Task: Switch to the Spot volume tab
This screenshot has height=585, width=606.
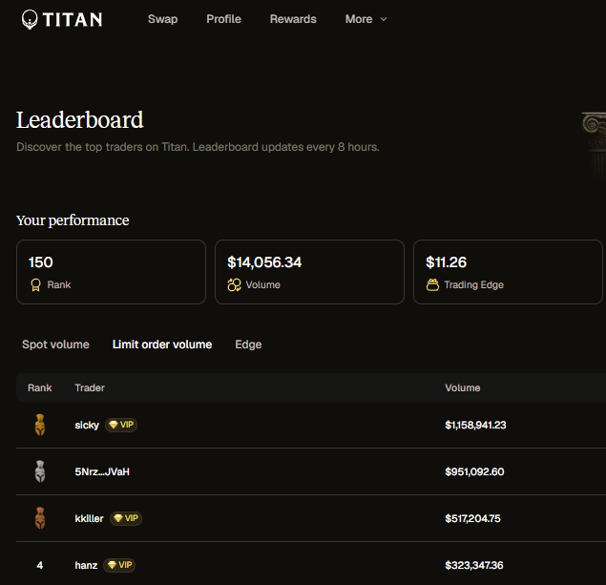Action: [x=55, y=345]
